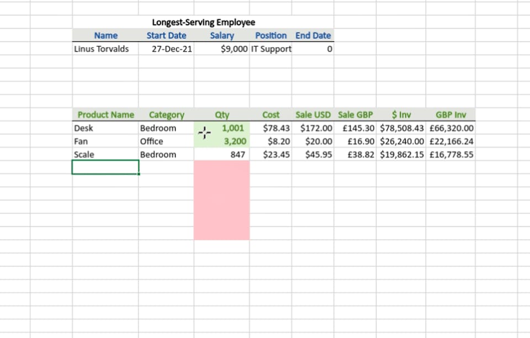530x338 pixels.
Task: Select the 'Sale GBP' header cell
Action: (355, 115)
